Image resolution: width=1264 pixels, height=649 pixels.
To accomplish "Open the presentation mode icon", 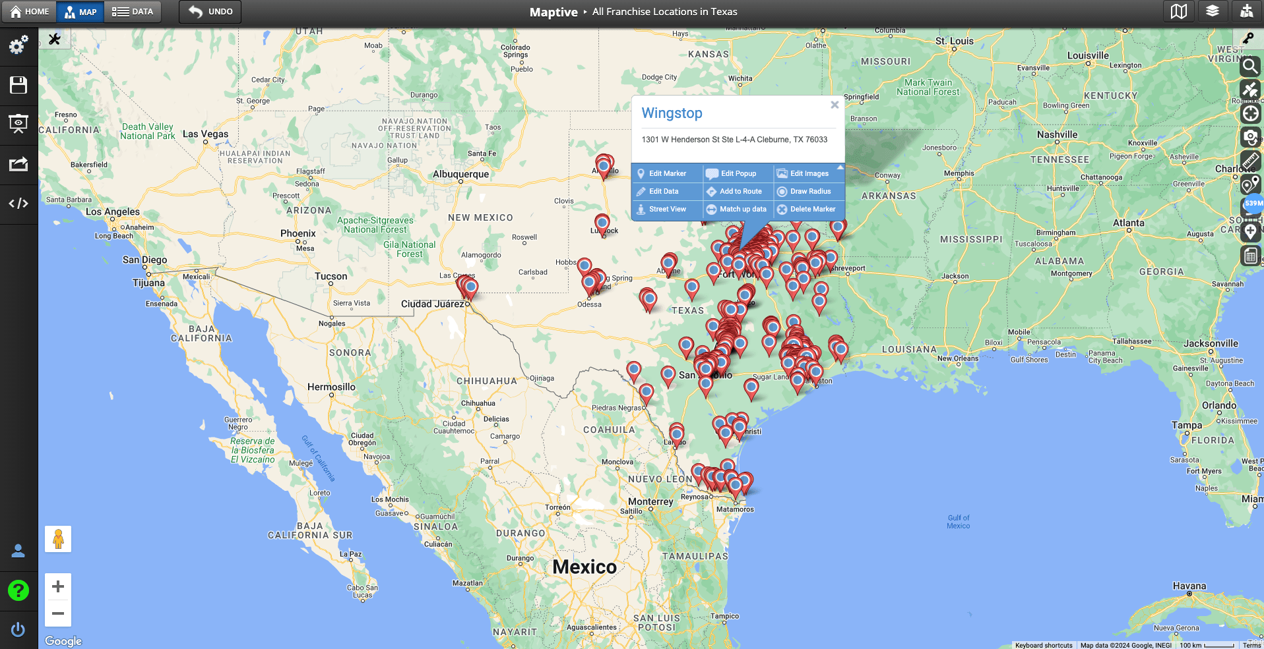I will [18, 124].
